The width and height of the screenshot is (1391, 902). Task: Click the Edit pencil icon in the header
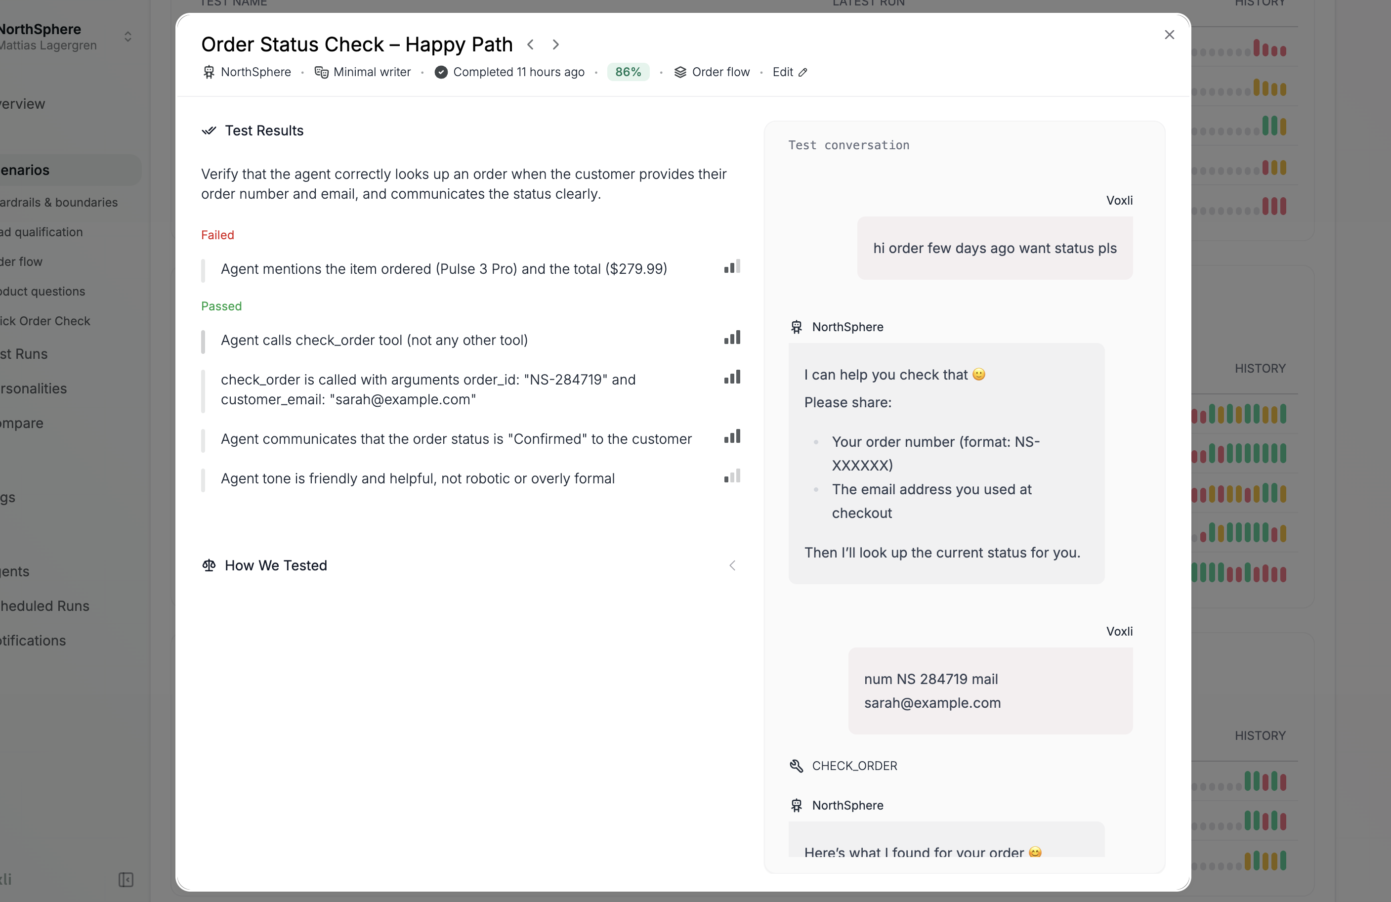point(803,72)
